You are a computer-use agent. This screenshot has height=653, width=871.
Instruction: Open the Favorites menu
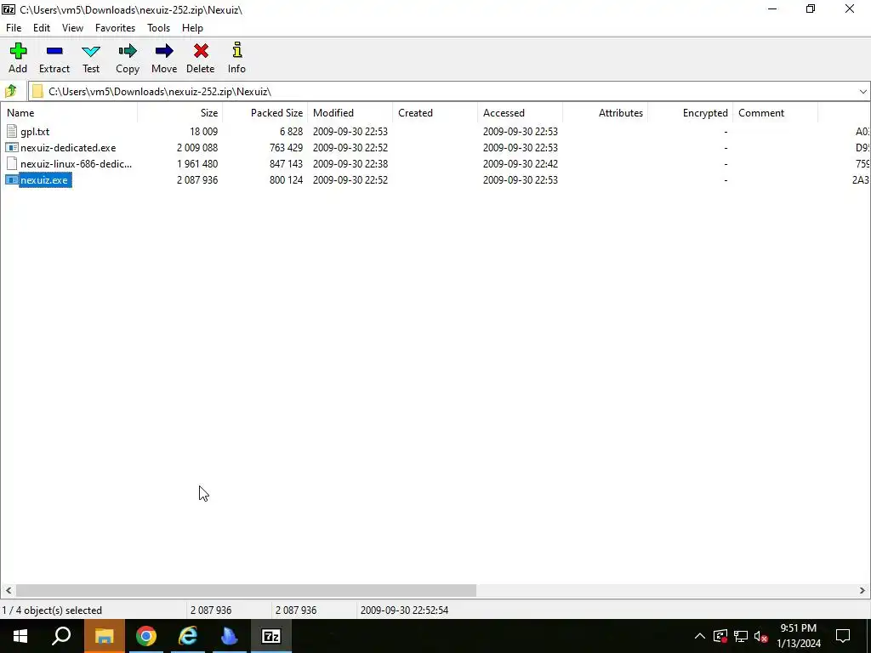coord(115,28)
